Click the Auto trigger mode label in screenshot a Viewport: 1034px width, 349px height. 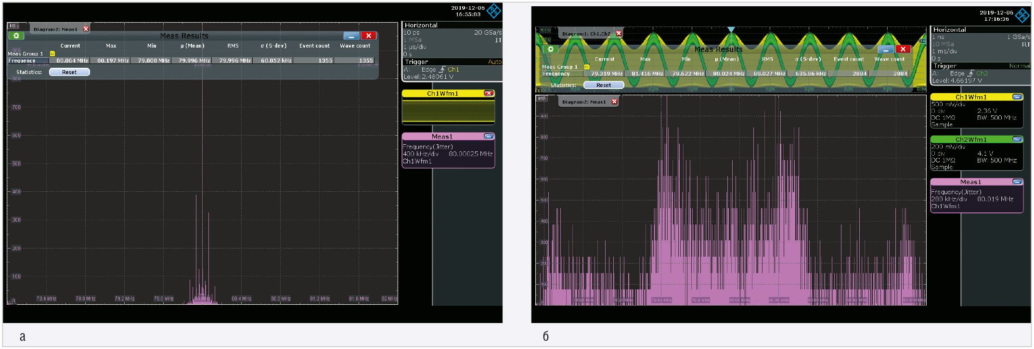tap(495, 62)
